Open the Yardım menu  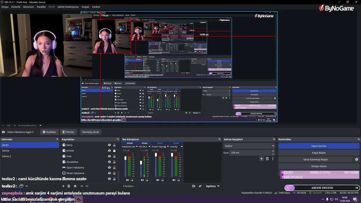(x=96, y=7)
